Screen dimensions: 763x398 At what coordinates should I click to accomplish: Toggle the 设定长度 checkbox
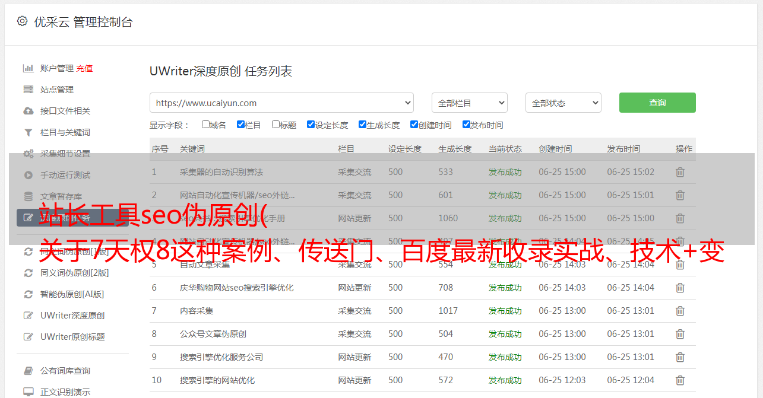click(311, 125)
